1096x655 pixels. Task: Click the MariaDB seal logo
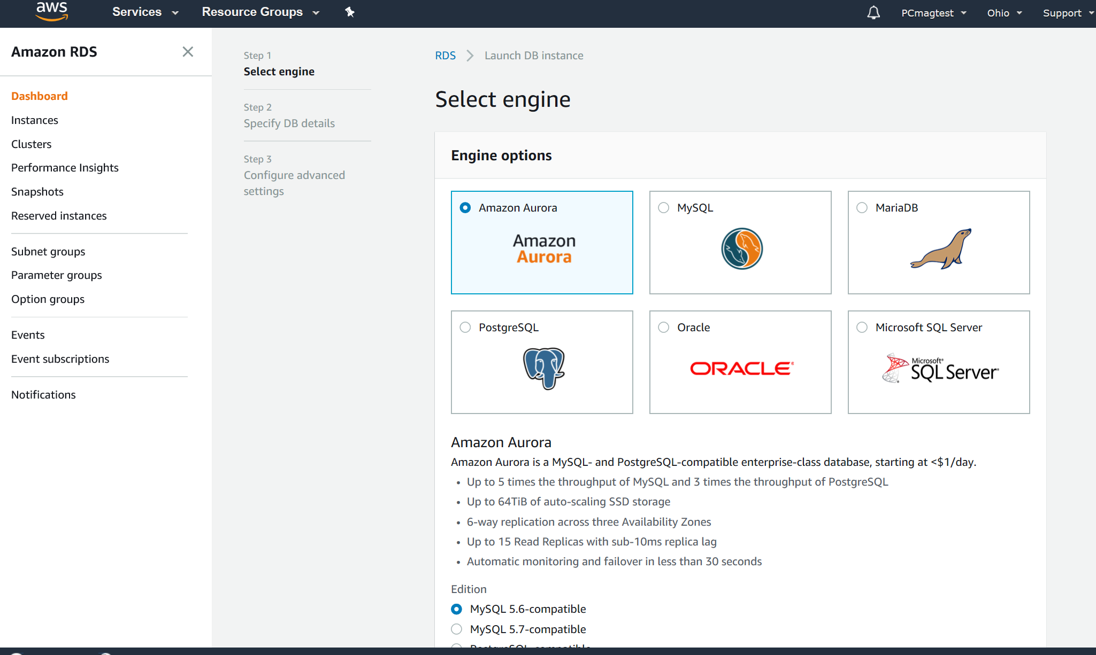(941, 249)
